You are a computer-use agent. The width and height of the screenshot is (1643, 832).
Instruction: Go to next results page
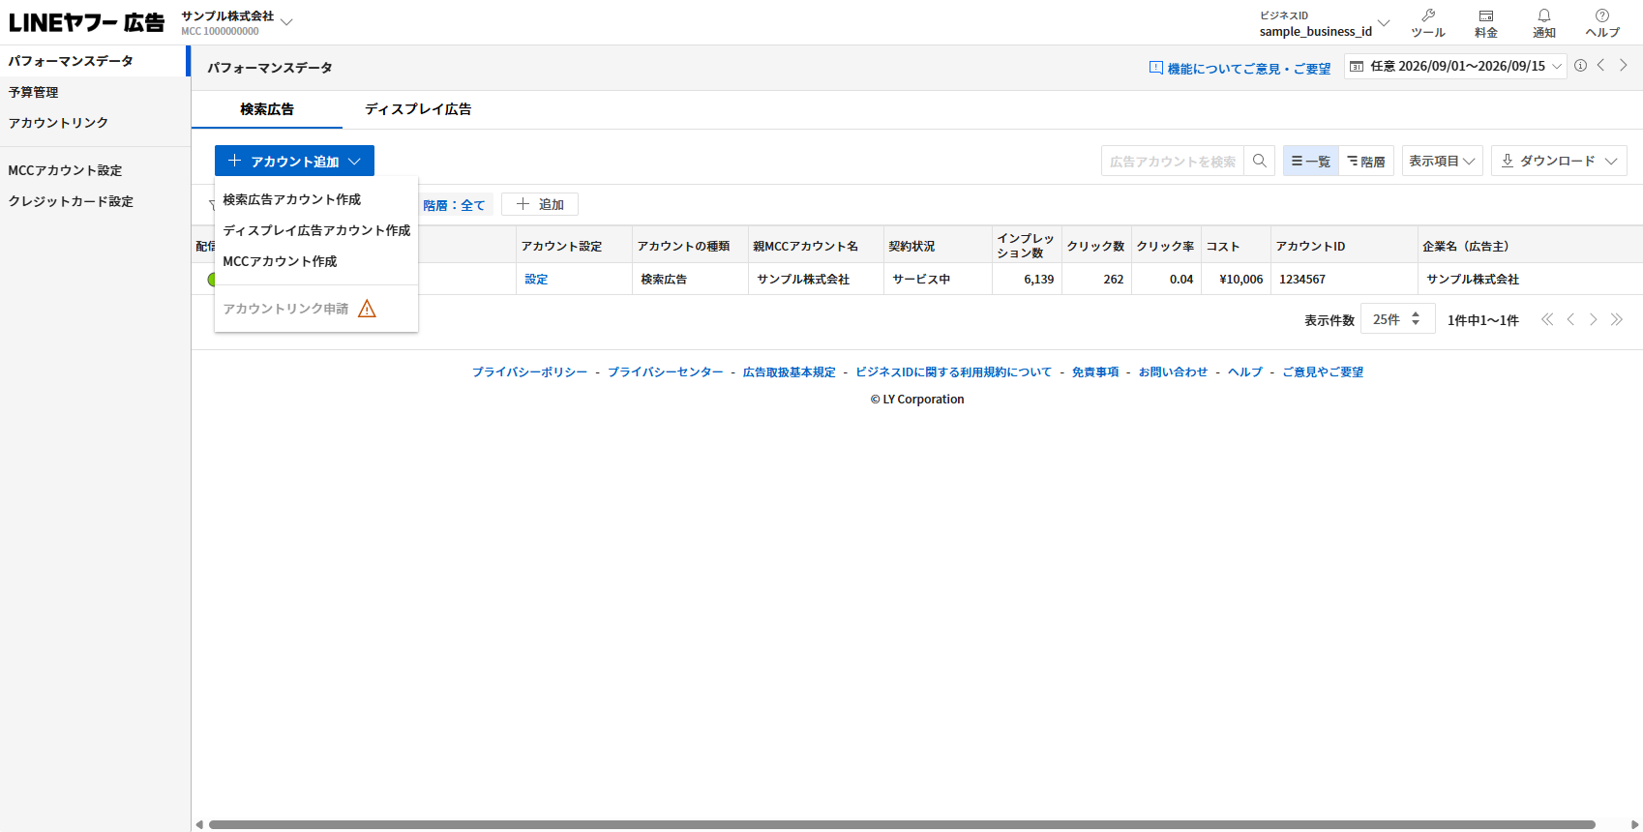(1593, 319)
